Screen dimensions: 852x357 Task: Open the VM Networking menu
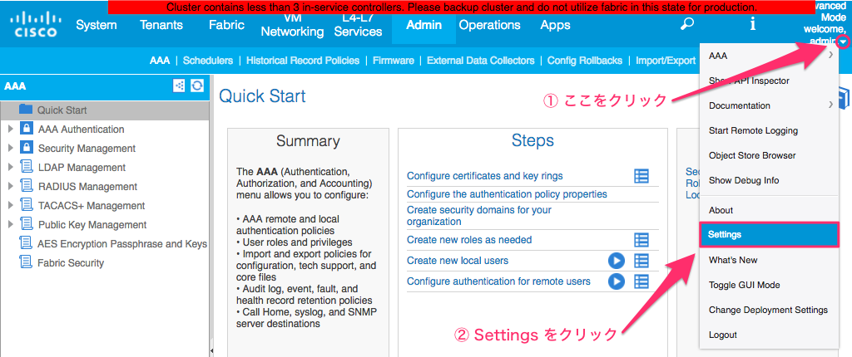[292, 25]
